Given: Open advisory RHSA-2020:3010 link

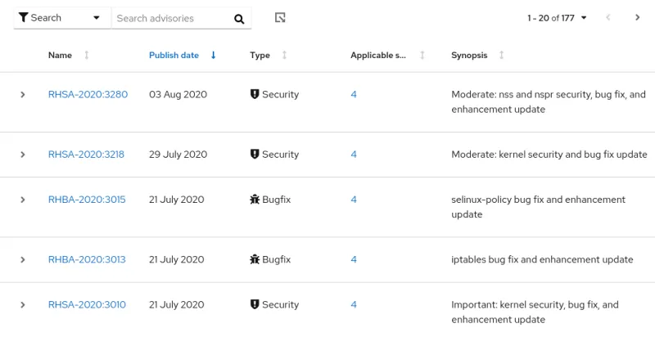Looking at the screenshot, I should (x=87, y=305).
